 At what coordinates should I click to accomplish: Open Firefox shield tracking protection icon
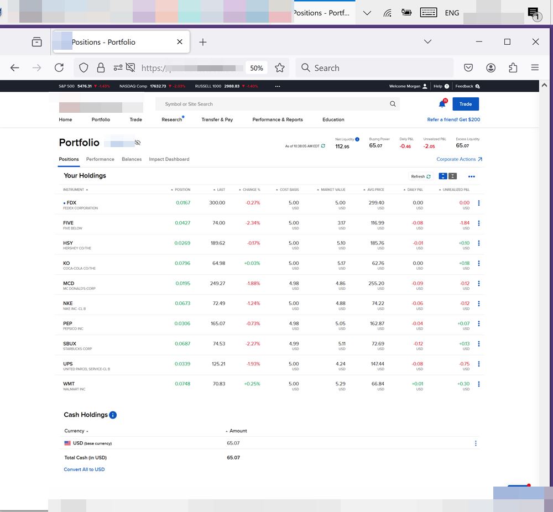84,67
